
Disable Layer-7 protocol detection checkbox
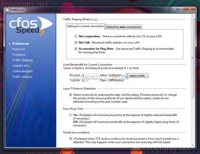point(71,95)
